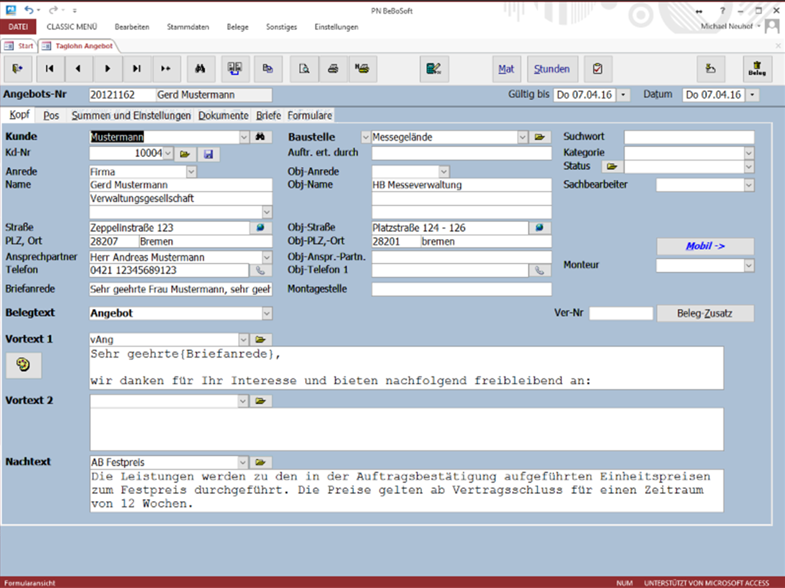Open folder icon next to Nachtext

click(x=260, y=462)
